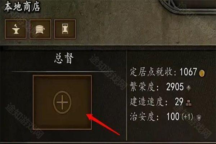Click the 总督 governor heading
216x144 pixels.
click(x=64, y=59)
